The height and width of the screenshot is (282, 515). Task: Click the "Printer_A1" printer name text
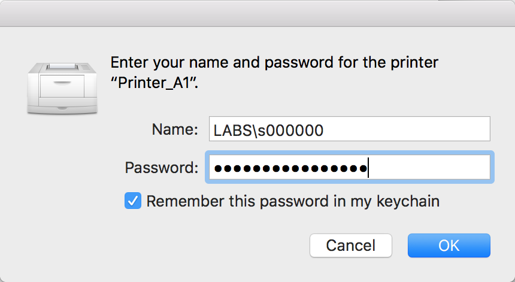(154, 83)
